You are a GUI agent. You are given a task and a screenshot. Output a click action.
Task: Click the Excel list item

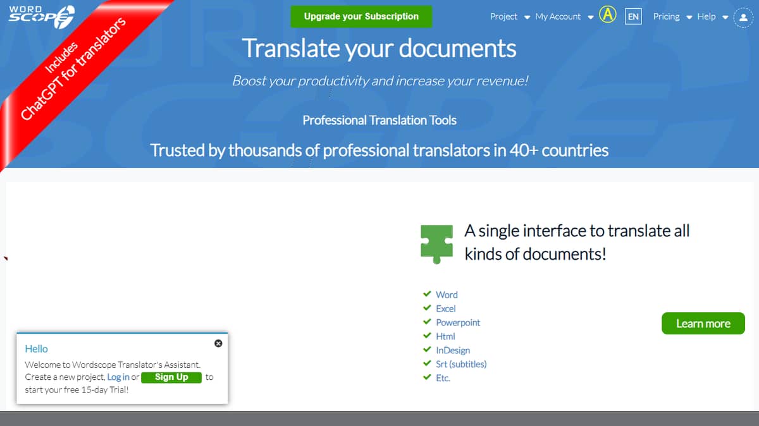[446, 308]
